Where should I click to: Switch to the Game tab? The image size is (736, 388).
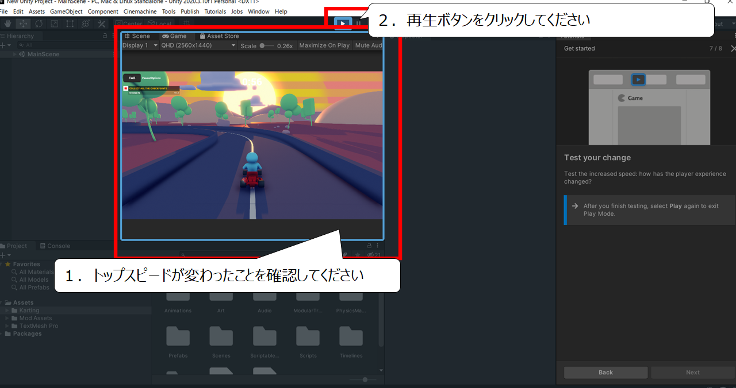175,36
